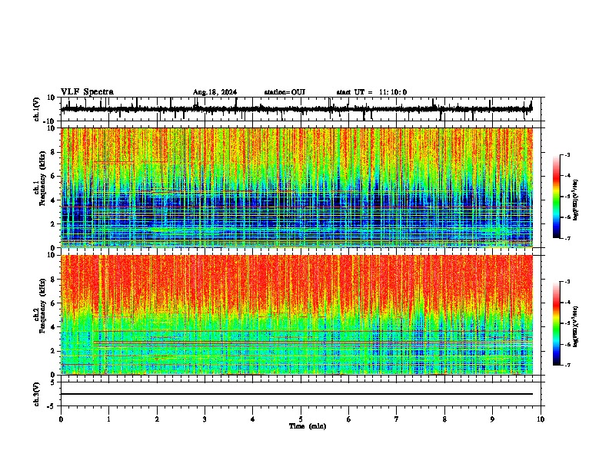The width and height of the screenshot is (609, 470).
Task: Click the time axis tick label "8"
Action: click(444, 419)
